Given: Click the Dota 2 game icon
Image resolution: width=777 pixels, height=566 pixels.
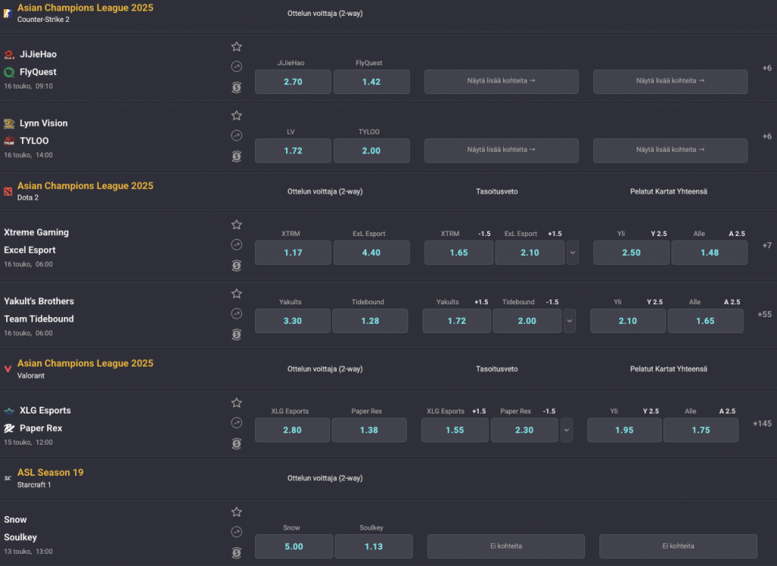Looking at the screenshot, I should pyautogui.click(x=8, y=191).
